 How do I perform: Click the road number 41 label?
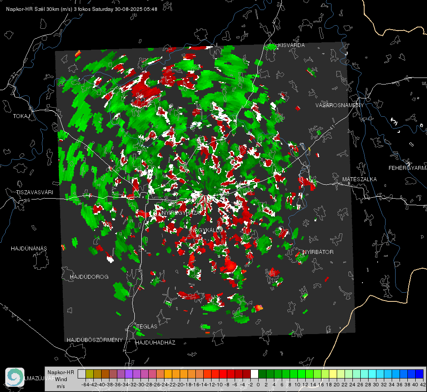tap(332, 127)
